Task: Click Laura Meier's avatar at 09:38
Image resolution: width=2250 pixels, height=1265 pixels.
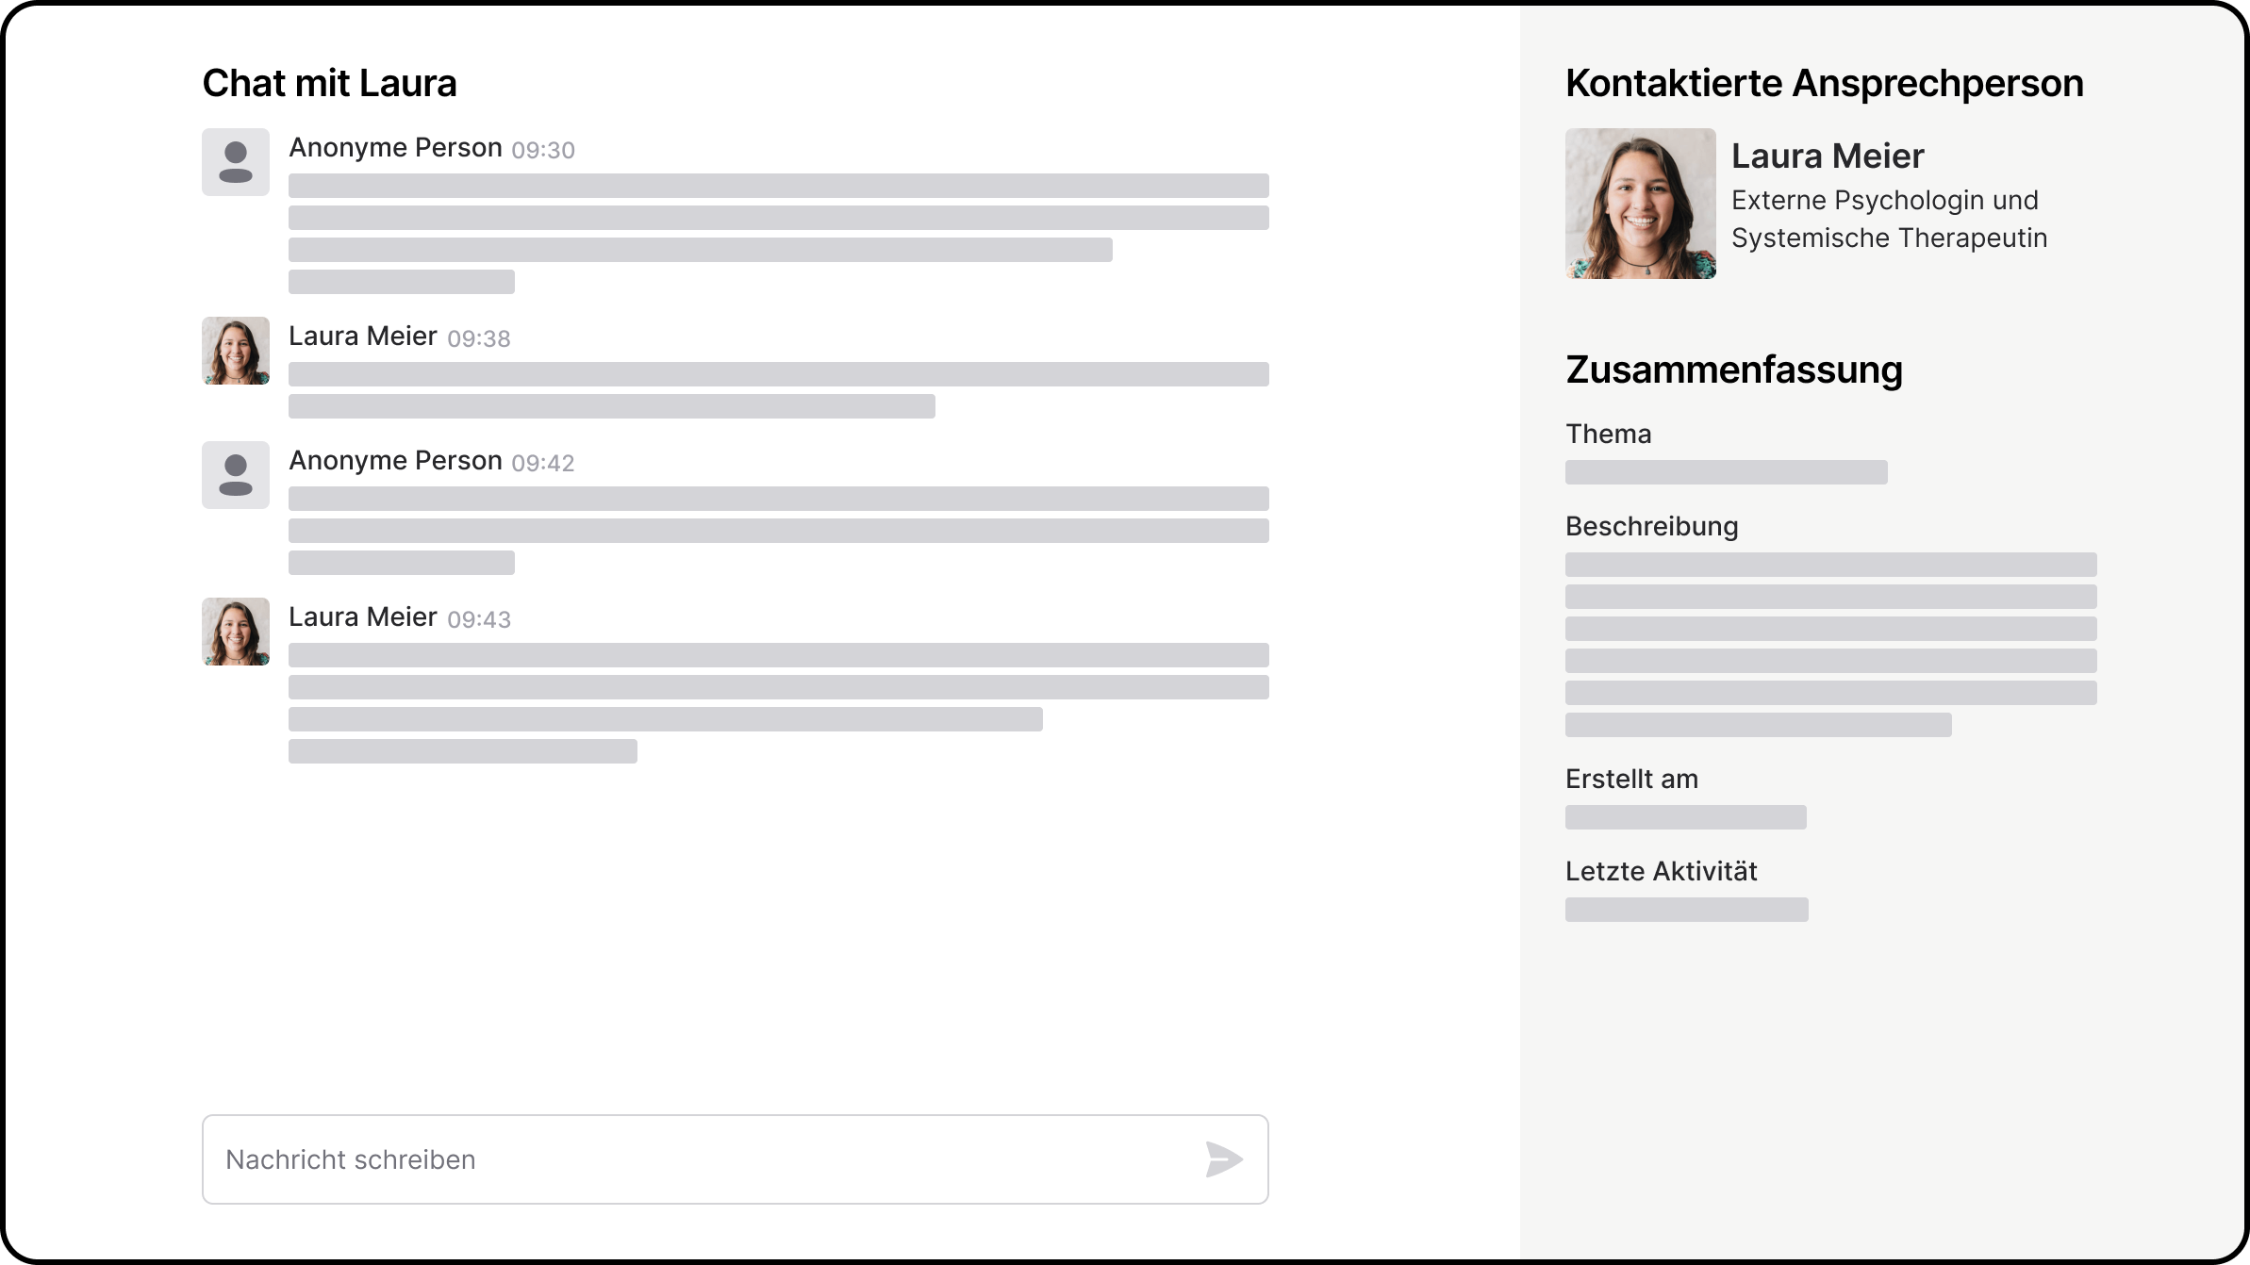Action: point(236,351)
